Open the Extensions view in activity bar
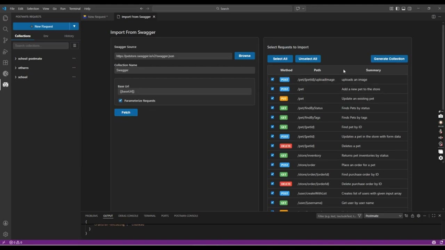 (x=5, y=62)
